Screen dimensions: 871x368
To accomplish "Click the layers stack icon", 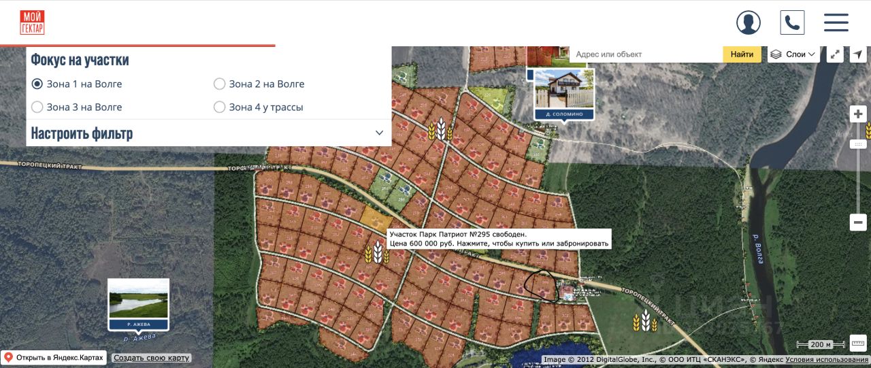I will click(776, 54).
